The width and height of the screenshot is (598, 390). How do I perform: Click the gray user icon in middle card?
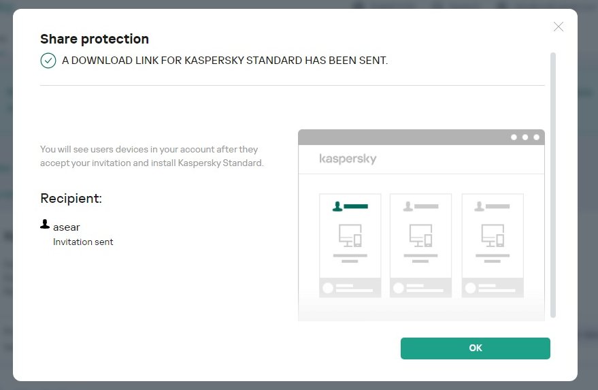coord(408,206)
